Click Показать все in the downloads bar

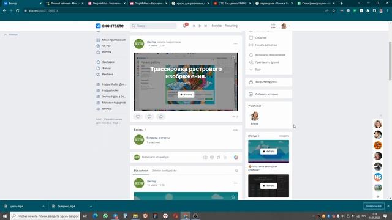point(374,207)
